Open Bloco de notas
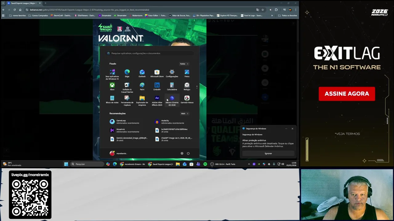Viewport: 394px width, 221px height. tap(112, 100)
